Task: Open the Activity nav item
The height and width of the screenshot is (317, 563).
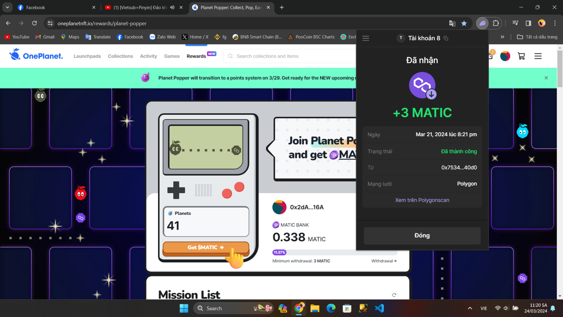Action: (148, 56)
